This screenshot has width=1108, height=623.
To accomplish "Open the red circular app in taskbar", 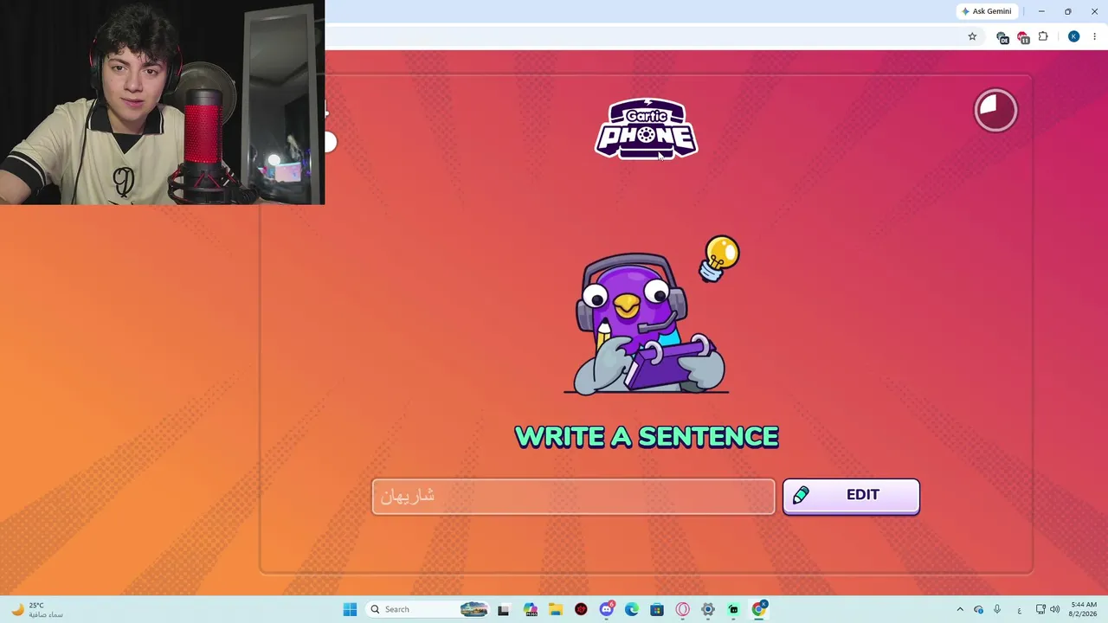I will (x=581, y=609).
